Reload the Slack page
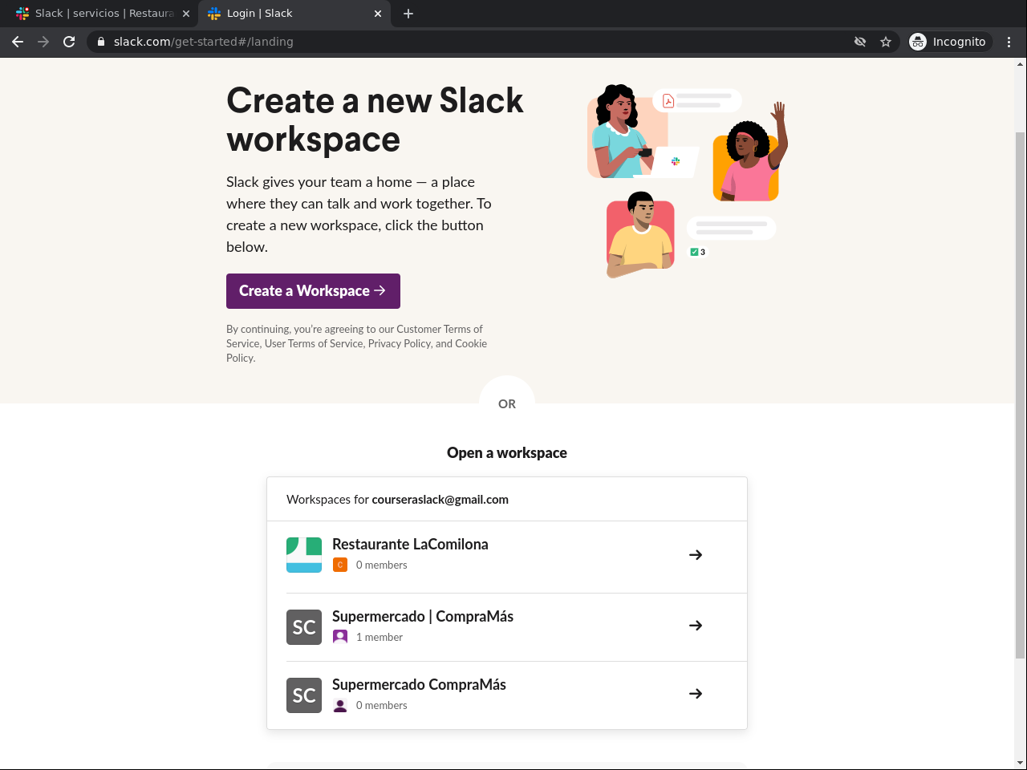Screen dimensions: 1027x770 (69, 42)
